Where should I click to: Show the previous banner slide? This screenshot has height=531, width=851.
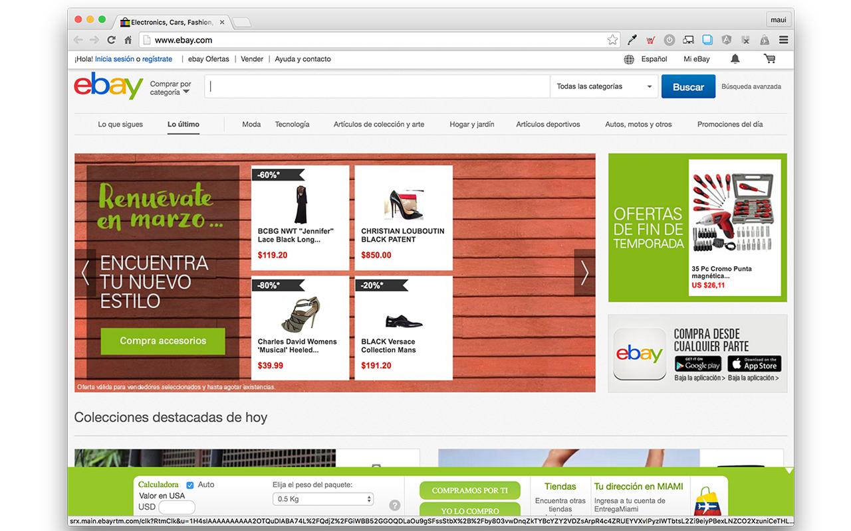tap(85, 273)
